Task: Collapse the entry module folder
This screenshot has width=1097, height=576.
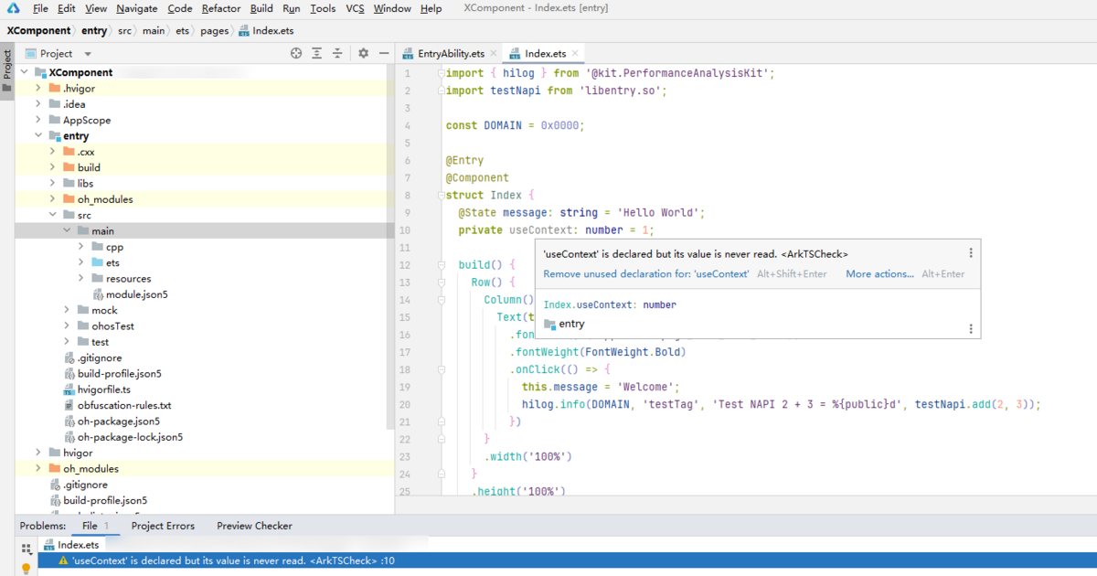Action: pos(38,136)
